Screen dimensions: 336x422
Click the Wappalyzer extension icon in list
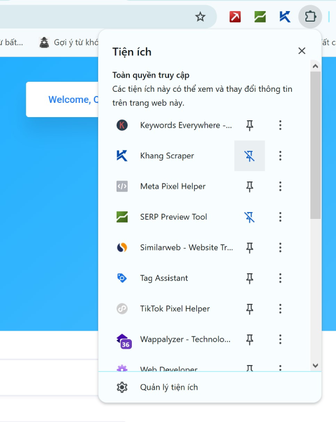pyautogui.click(x=122, y=340)
